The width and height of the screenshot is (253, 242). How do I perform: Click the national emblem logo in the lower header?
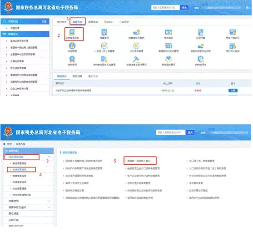point(8,132)
